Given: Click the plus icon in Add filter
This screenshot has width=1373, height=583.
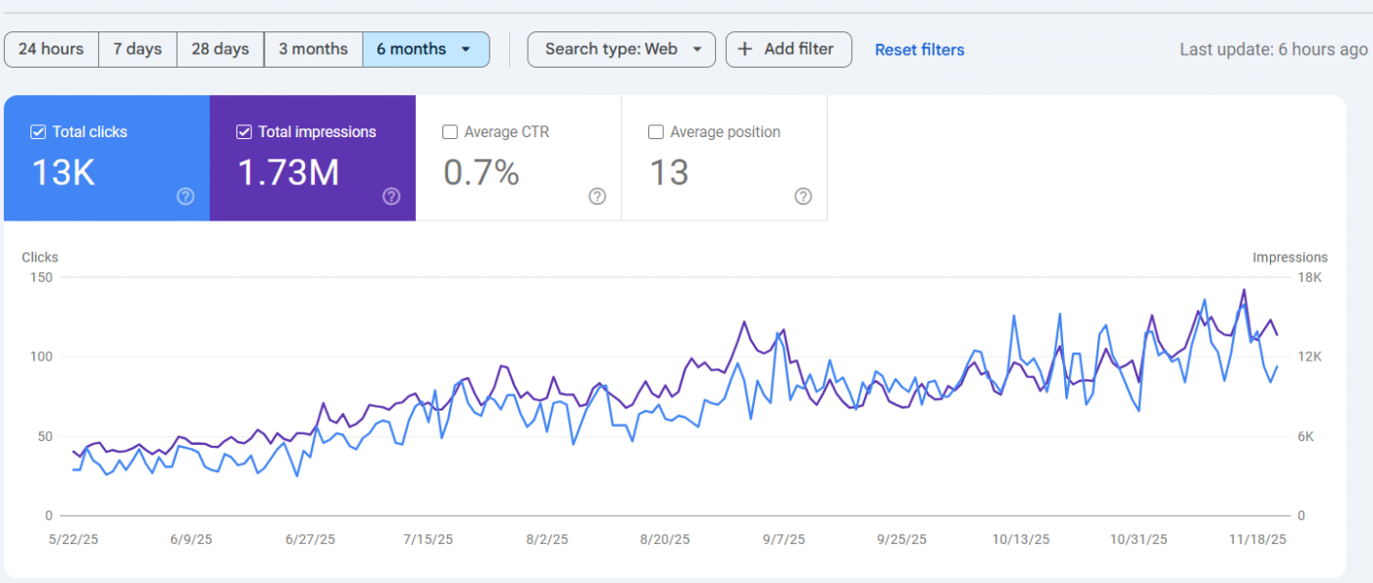Looking at the screenshot, I should (745, 49).
